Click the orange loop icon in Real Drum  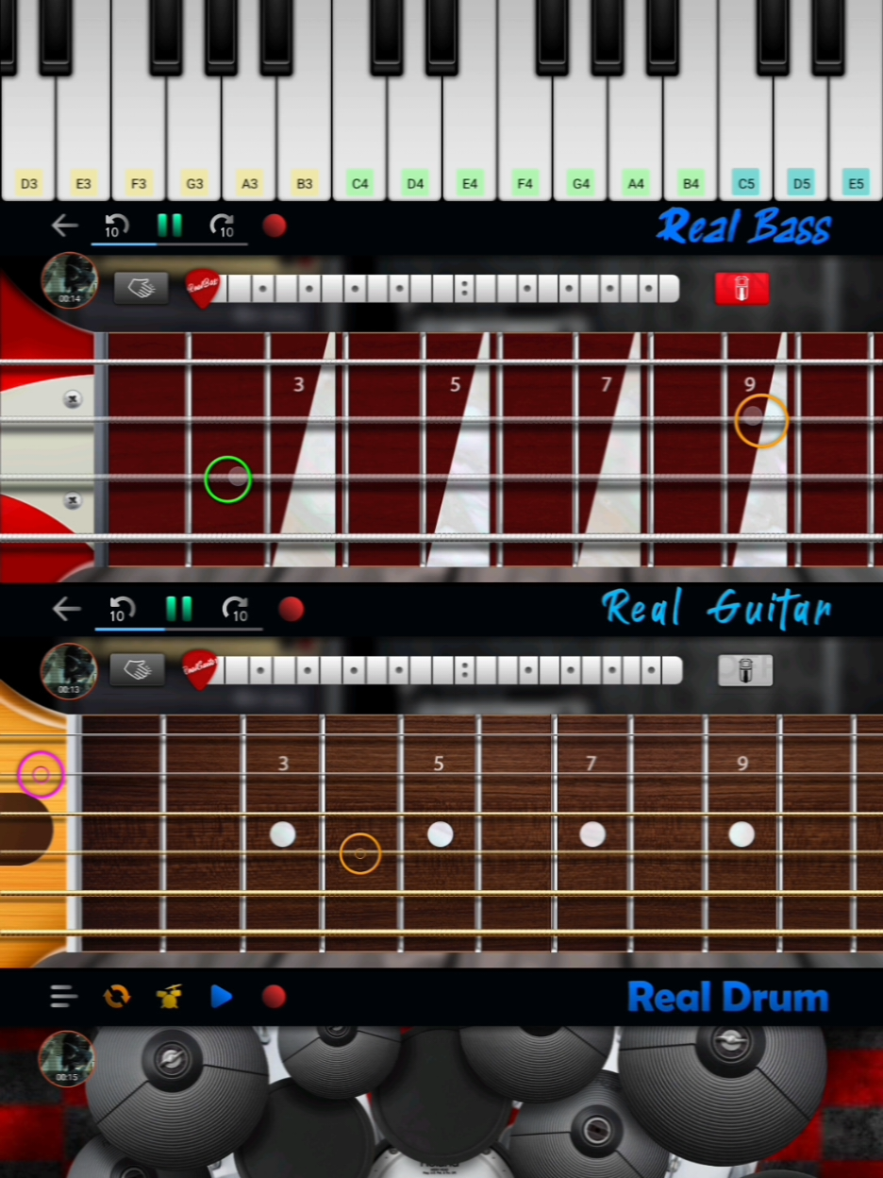[x=117, y=996]
